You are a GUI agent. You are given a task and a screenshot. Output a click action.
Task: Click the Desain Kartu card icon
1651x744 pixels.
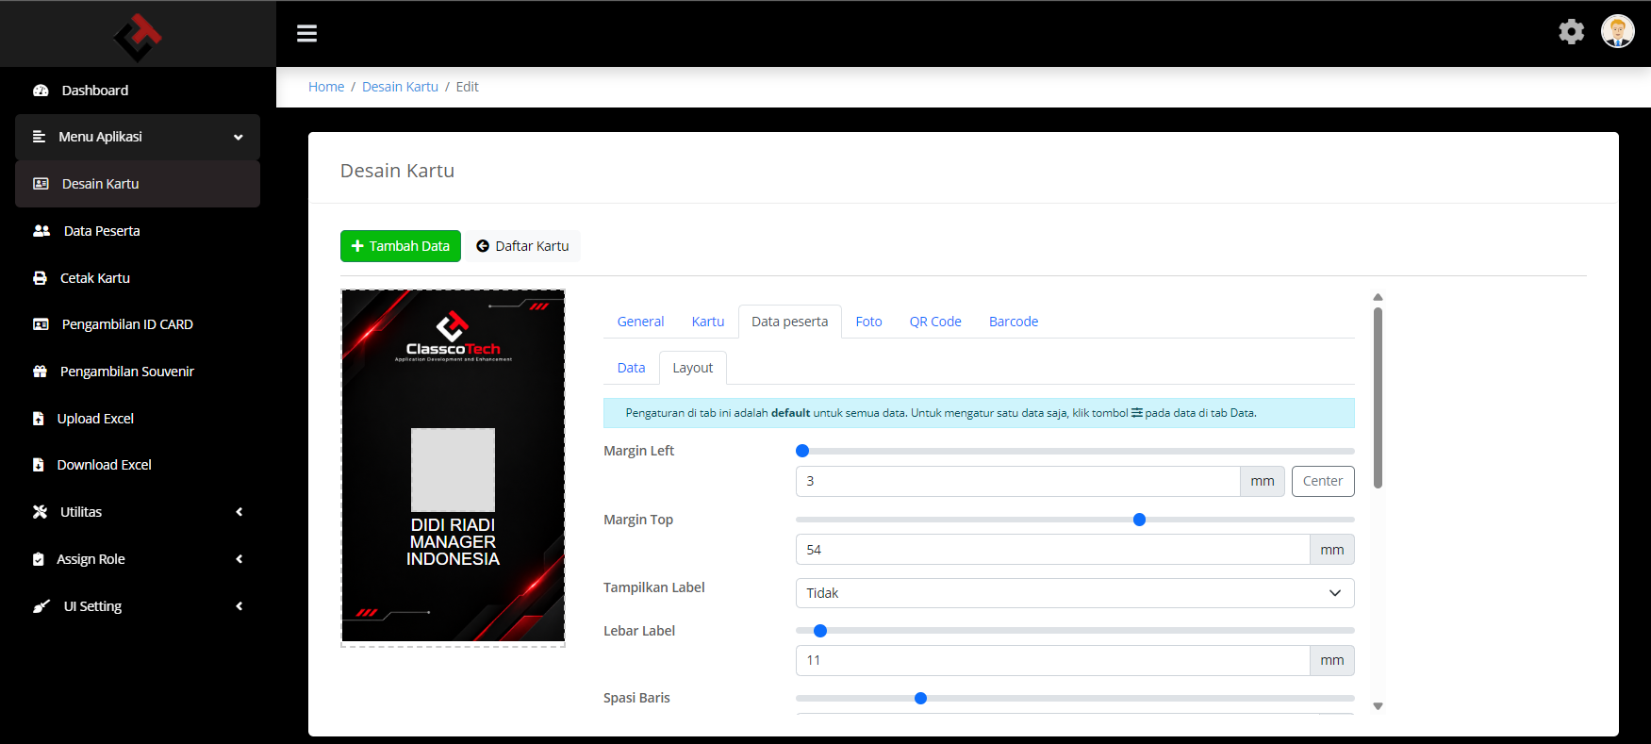pos(41,184)
